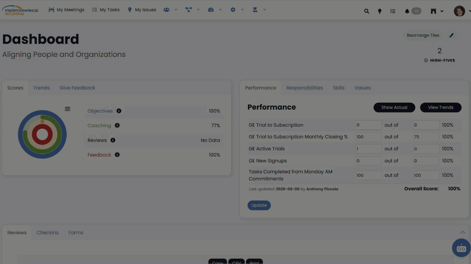Click the High-Fives smiley icon
Screen dimensions: 471x264
coord(426,60)
